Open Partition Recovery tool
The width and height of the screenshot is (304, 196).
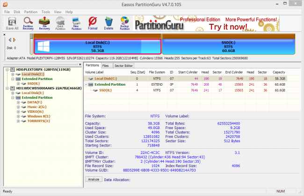tap(28, 24)
